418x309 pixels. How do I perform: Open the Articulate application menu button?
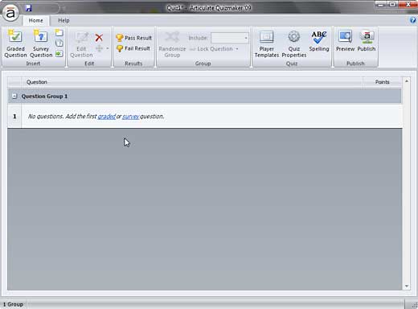point(10,13)
